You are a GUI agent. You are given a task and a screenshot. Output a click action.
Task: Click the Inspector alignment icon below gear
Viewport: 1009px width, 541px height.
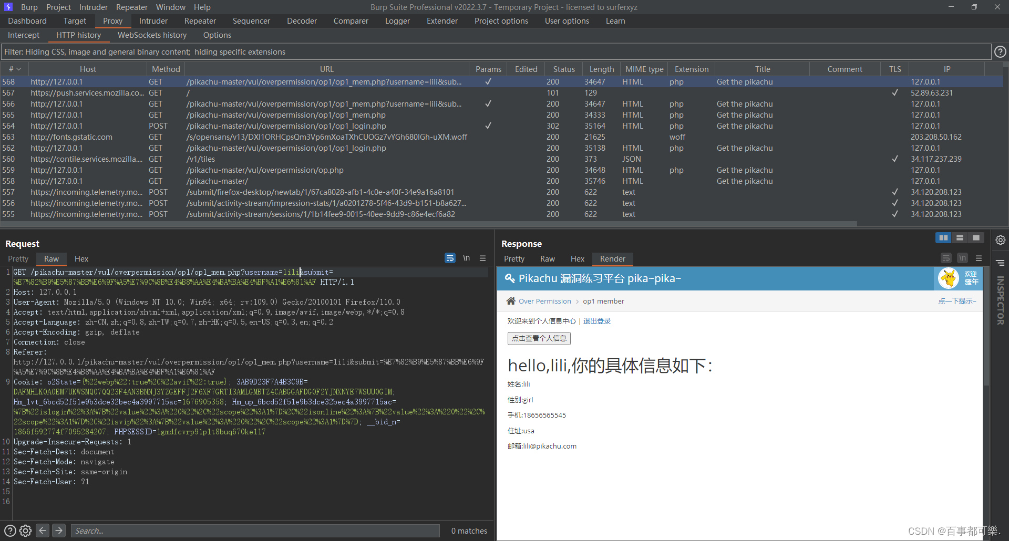[1000, 263]
